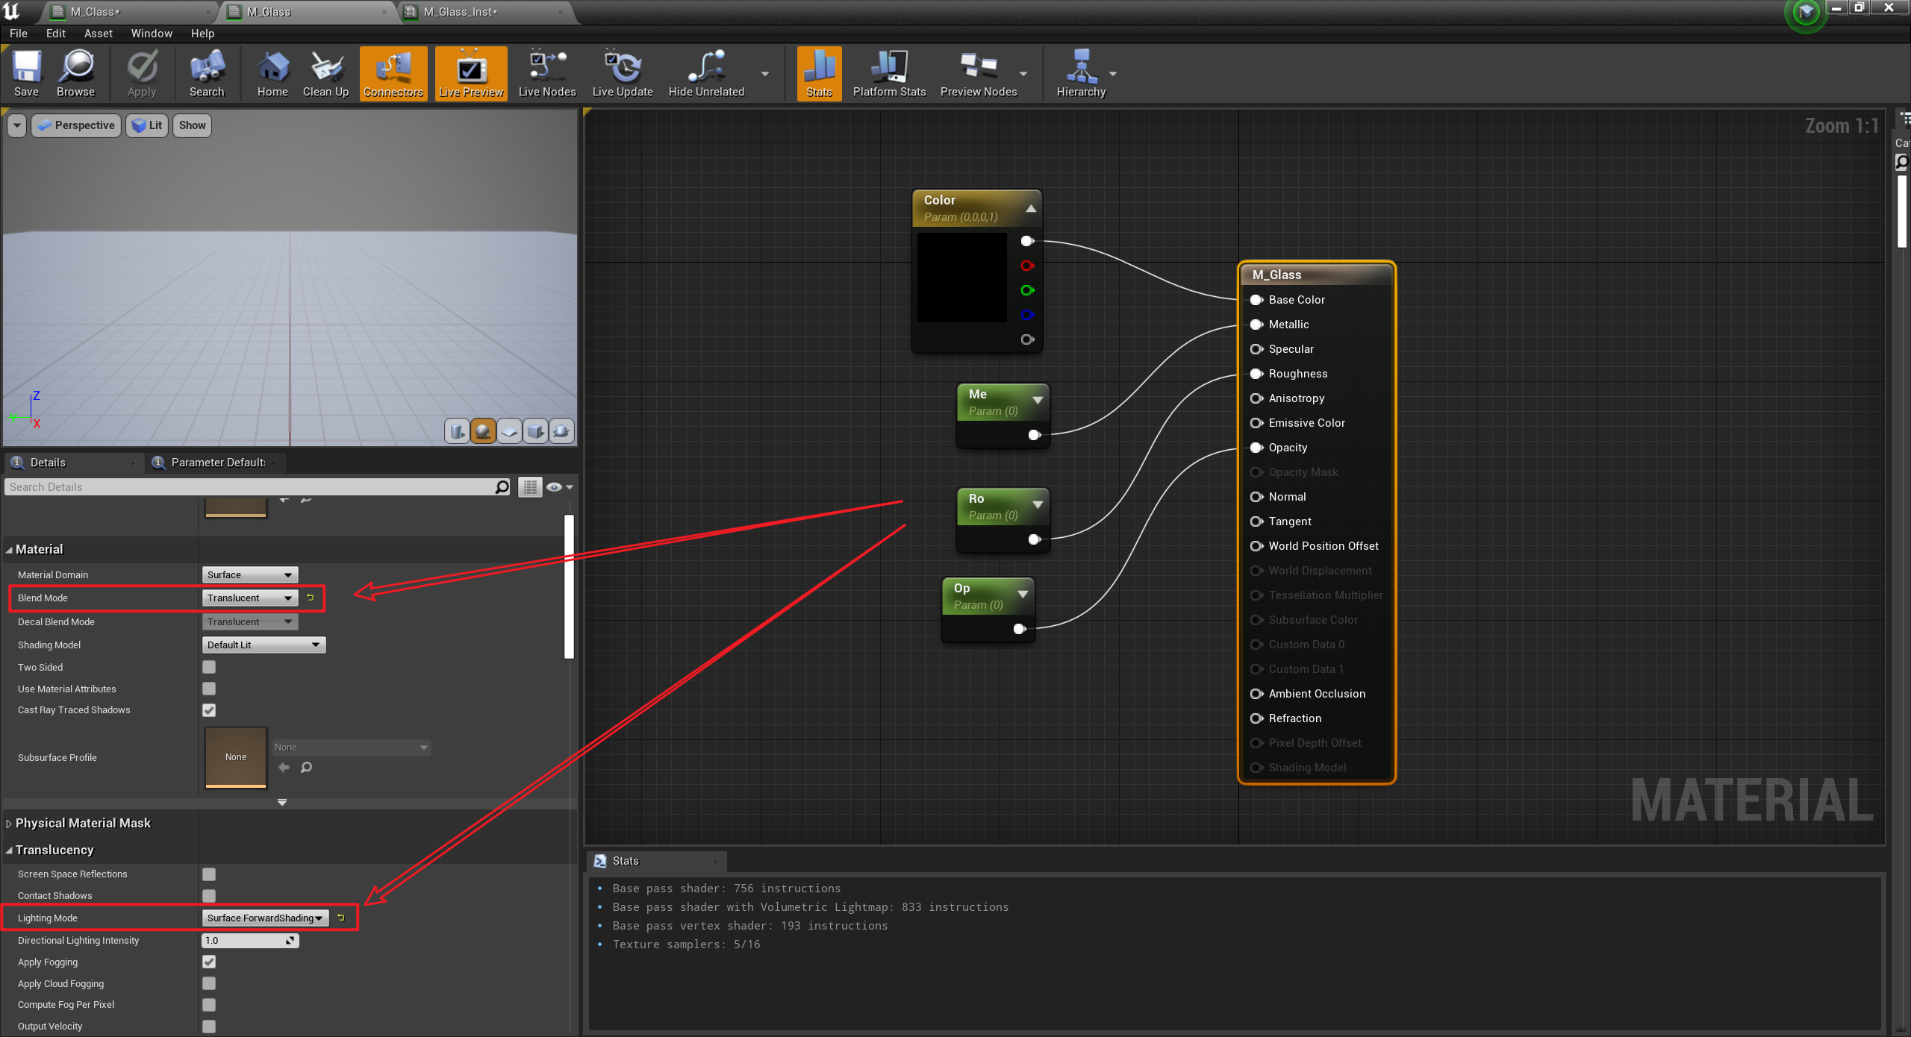Image resolution: width=1911 pixels, height=1037 pixels.
Task: Switch to the M_Glass_Inst tab
Action: point(459,12)
